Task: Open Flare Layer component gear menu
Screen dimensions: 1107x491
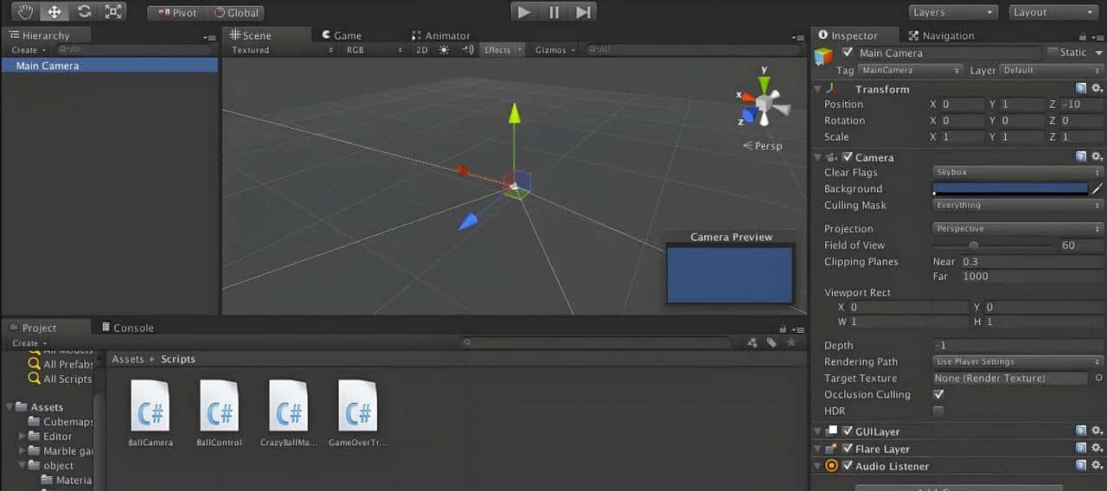Action: pos(1097,448)
